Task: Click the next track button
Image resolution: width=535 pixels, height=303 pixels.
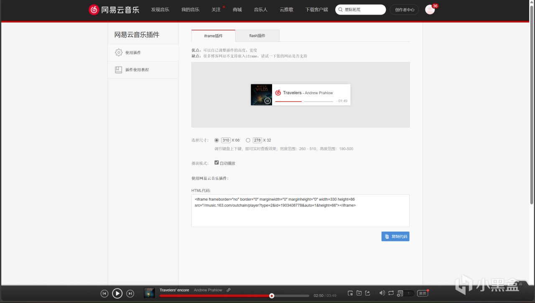Action: (x=130, y=294)
